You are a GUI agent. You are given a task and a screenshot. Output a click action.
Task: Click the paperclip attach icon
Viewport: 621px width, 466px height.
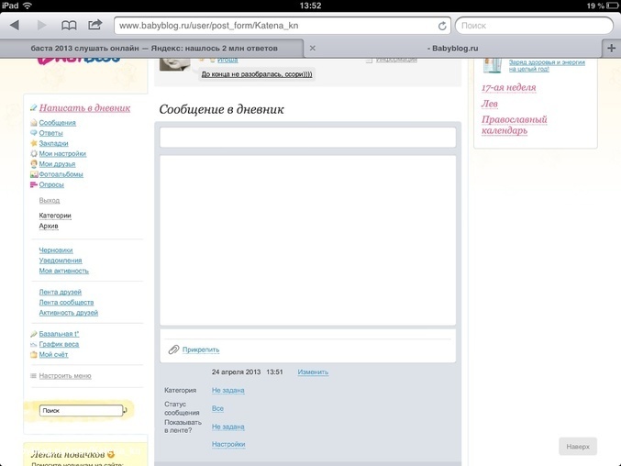pos(173,349)
